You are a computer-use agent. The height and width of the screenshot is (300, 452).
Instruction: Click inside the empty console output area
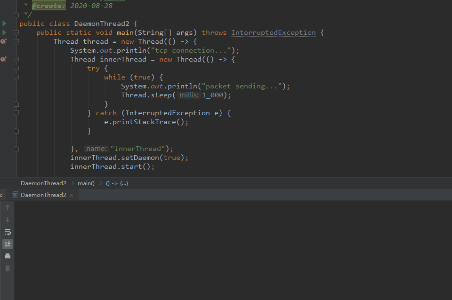pyautogui.click(x=233, y=250)
